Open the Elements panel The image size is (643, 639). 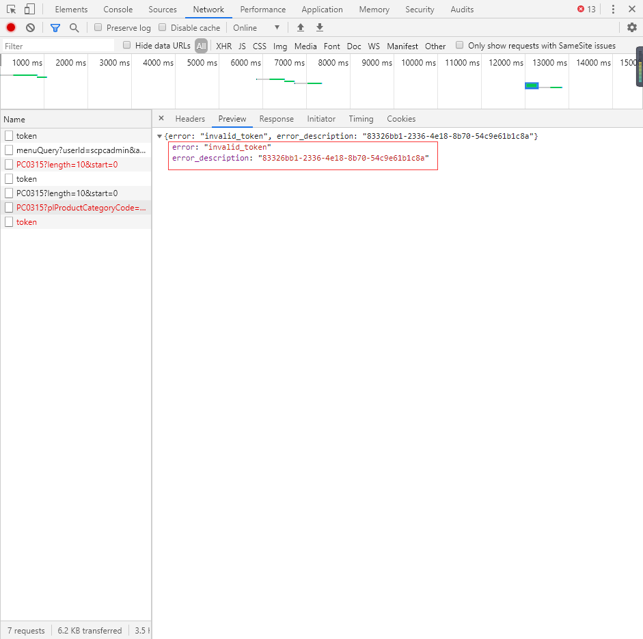click(x=71, y=10)
